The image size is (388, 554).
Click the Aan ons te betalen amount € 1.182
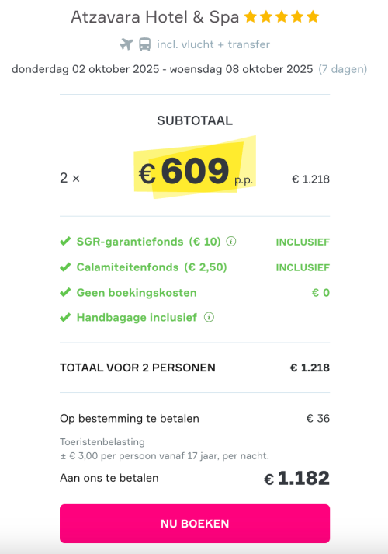click(296, 478)
